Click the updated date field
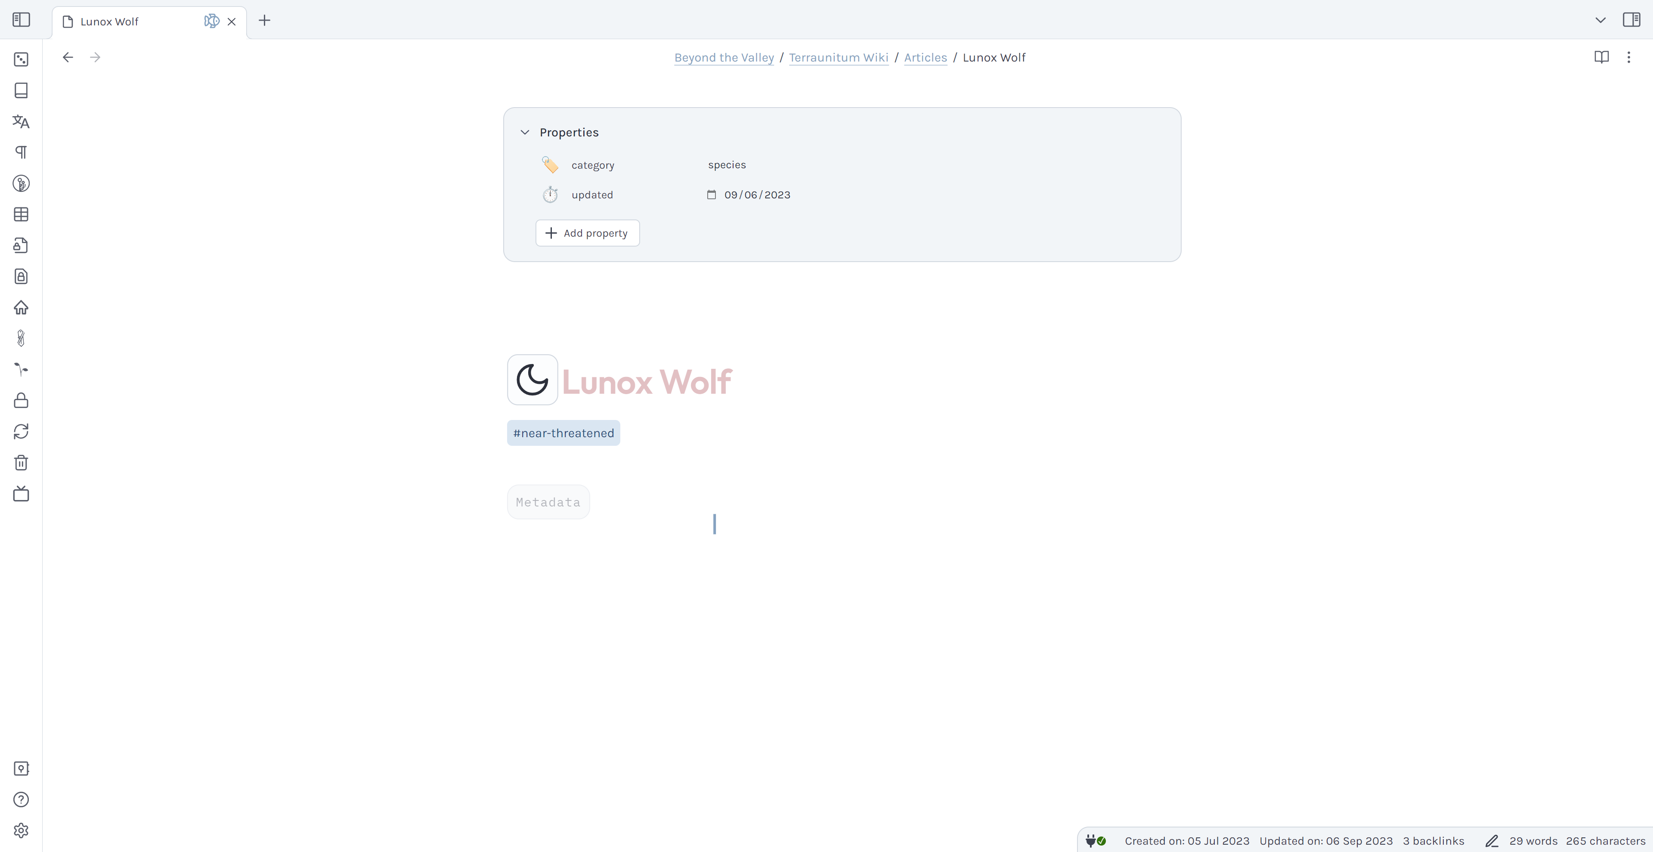This screenshot has width=1653, height=852. click(x=757, y=194)
